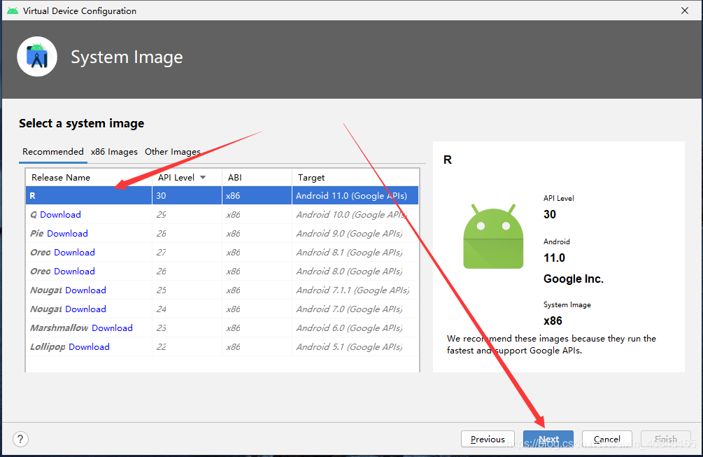Click the ABI column header
The height and width of the screenshot is (457, 703).
[x=257, y=178]
